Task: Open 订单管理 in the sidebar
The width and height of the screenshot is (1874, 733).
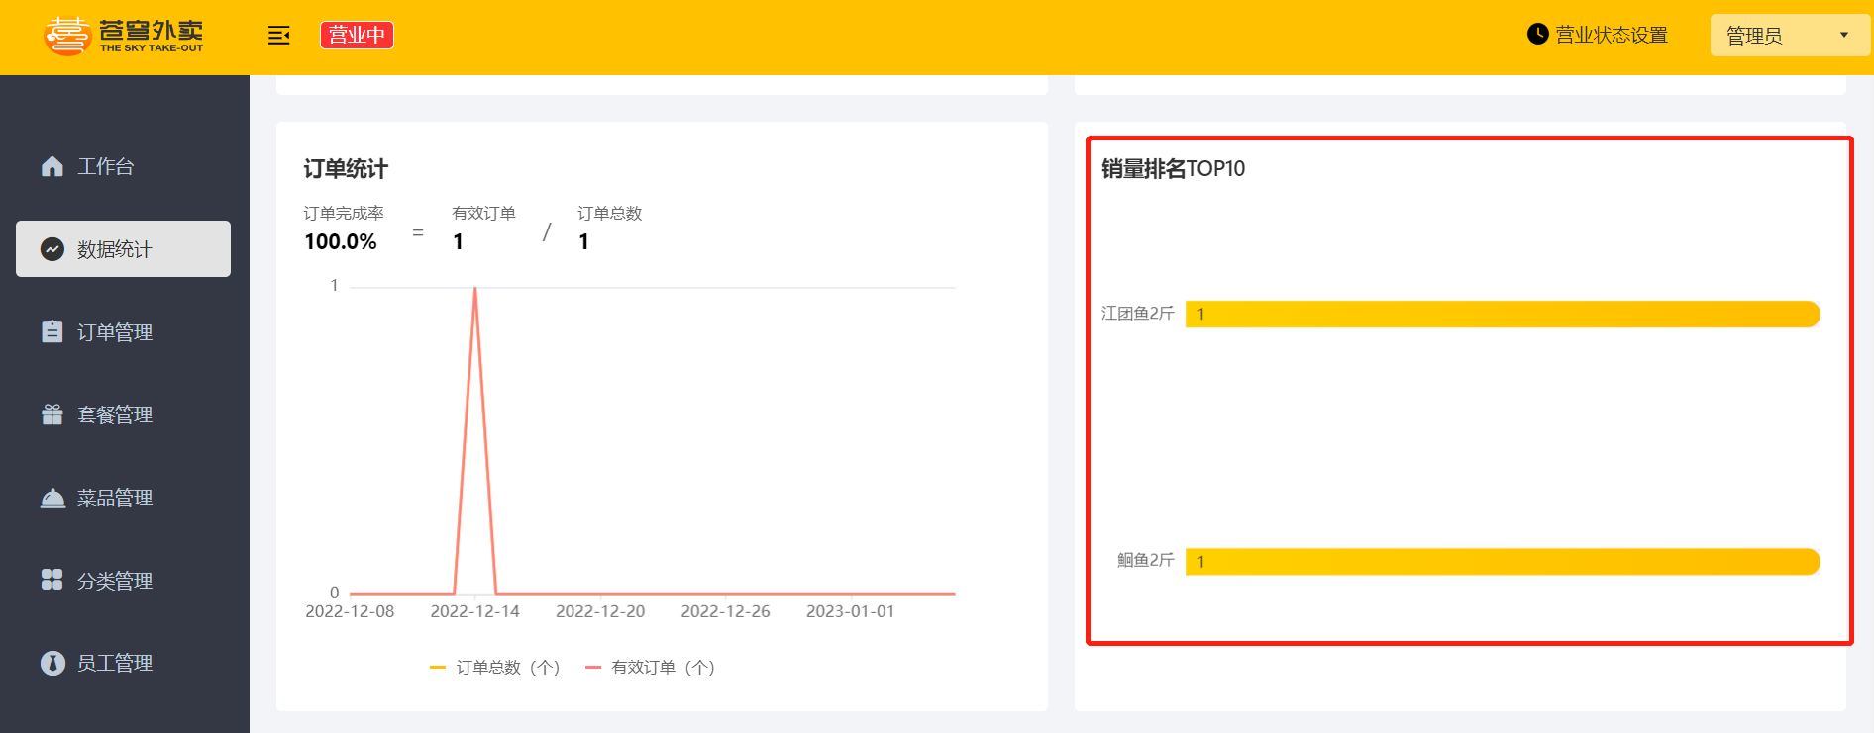Action: point(115,332)
